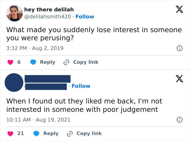Click the X logo on delilah's tweet
The height and width of the screenshot is (141, 190).
(x=179, y=9)
